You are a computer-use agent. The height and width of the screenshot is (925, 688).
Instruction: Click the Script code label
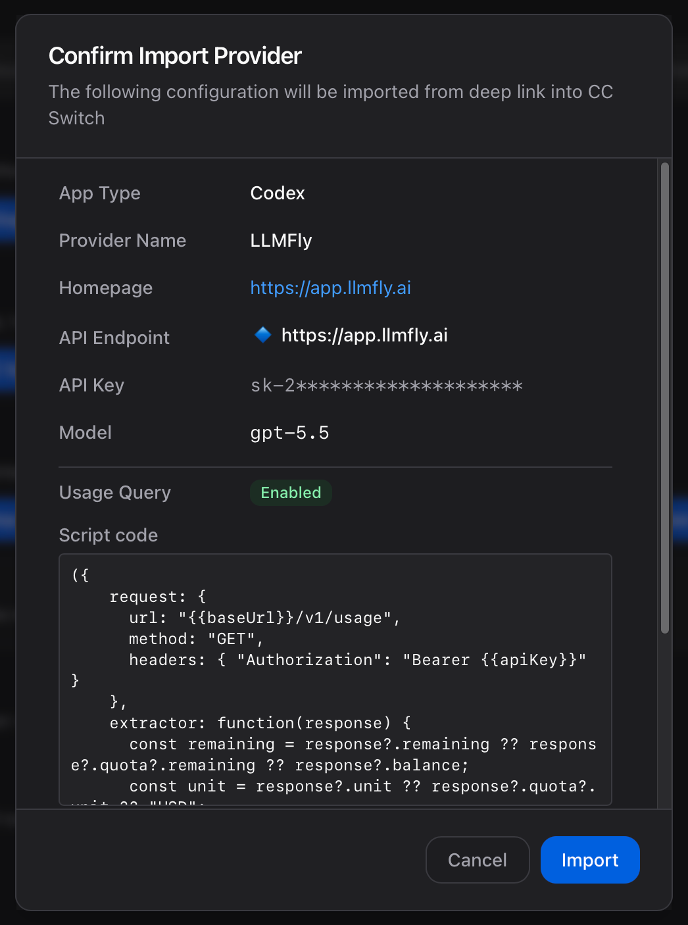tap(109, 536)
